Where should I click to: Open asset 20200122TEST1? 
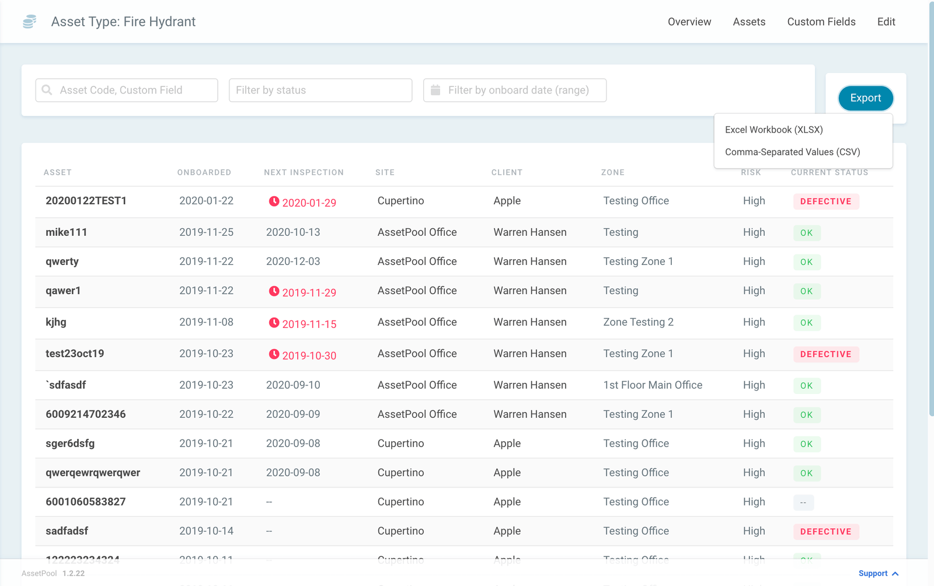click(x=86, y=201)
